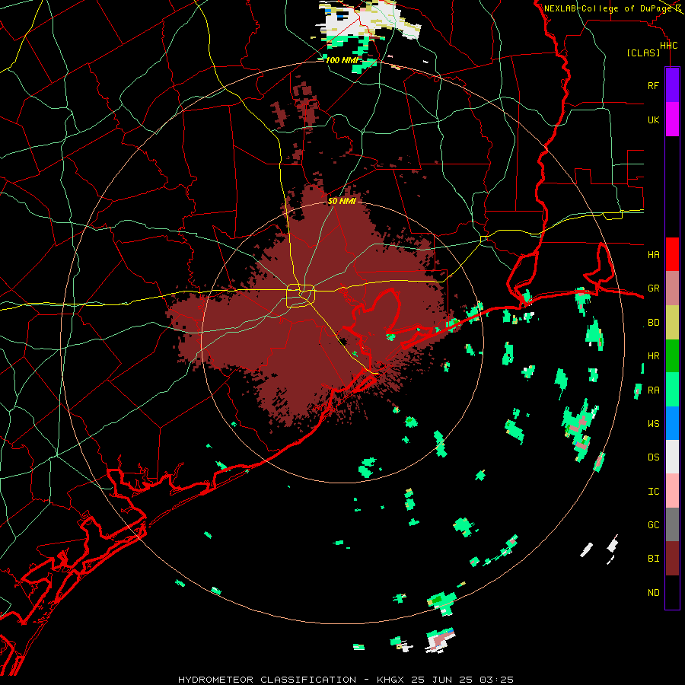685x685 pixels.
Task: Click the IC legend label
Action: coord(653,492)
